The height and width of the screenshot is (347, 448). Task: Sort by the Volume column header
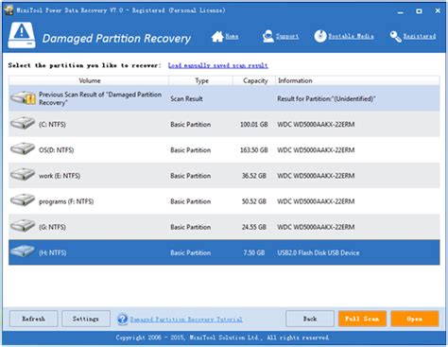pyautogui.click(x=90, y=80)
